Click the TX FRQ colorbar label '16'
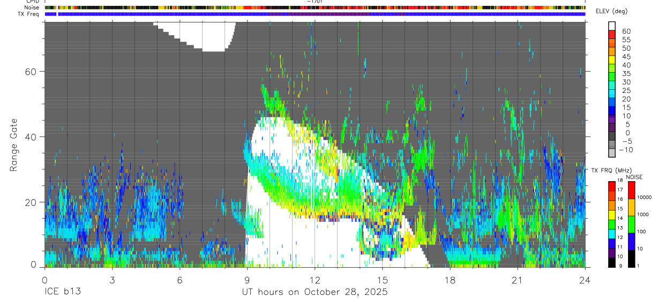Viewport: 658px width, 303px height. [620, 199]
